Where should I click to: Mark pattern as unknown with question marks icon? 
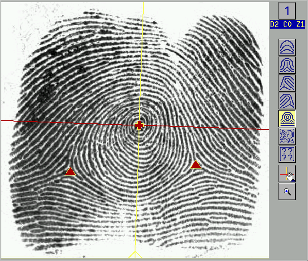pos(287,154)
